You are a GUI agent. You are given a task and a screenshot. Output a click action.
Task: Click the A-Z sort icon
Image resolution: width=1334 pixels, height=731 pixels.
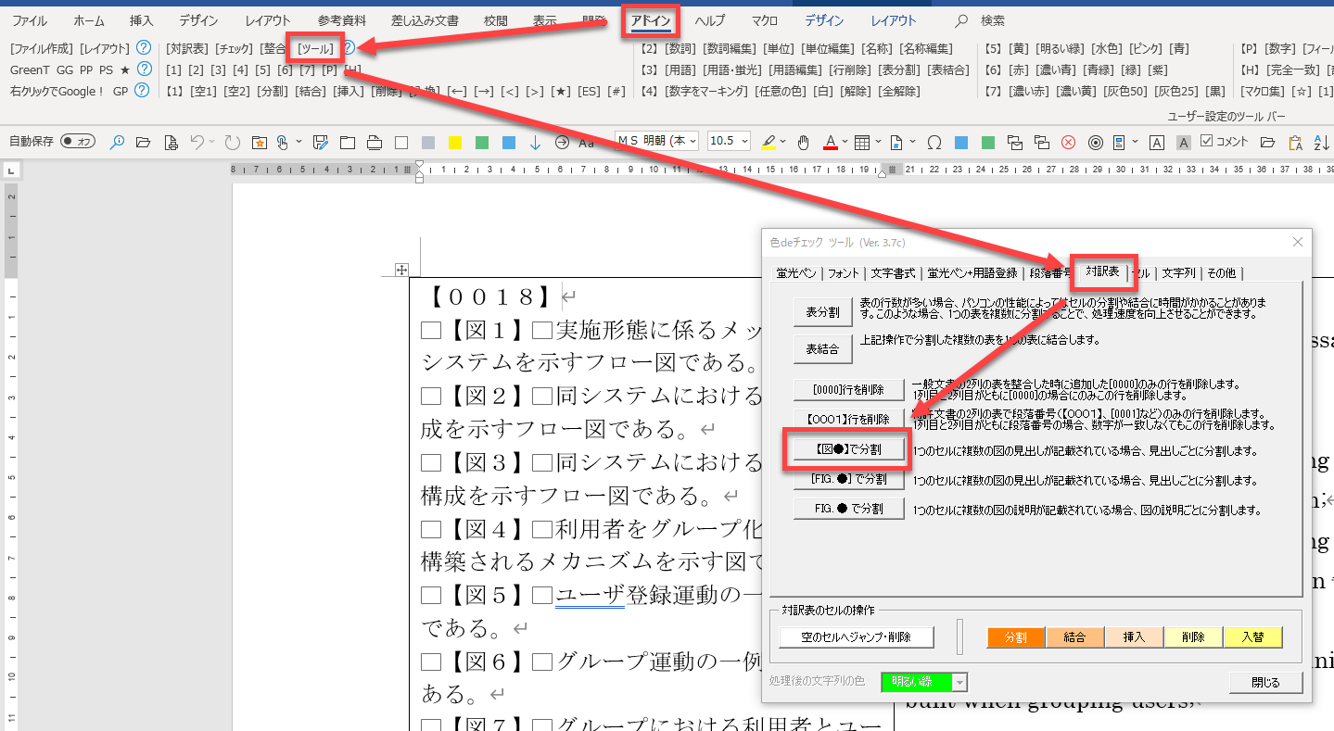coord(1322,142)
